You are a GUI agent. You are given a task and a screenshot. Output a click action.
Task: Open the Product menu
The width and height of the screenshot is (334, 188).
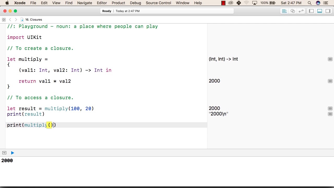pyautogui.click(x=118, y=3)
